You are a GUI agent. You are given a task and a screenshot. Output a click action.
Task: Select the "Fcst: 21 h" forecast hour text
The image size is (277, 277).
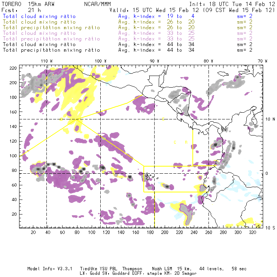[21, 10]
